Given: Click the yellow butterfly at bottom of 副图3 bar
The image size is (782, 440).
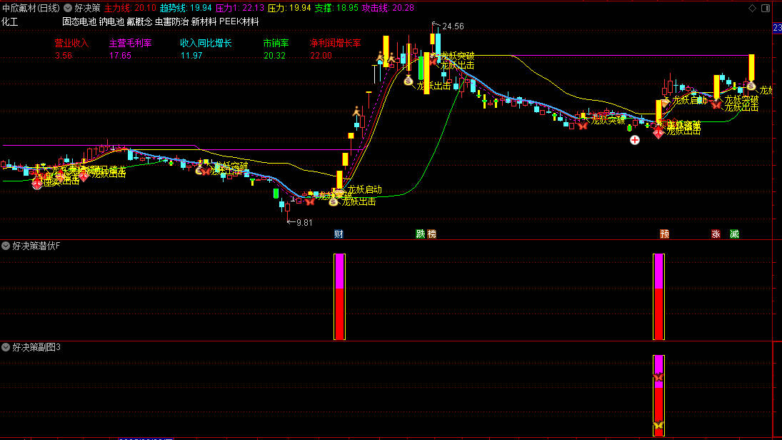Looking at the screenshot, I should [x=658, y=425].
